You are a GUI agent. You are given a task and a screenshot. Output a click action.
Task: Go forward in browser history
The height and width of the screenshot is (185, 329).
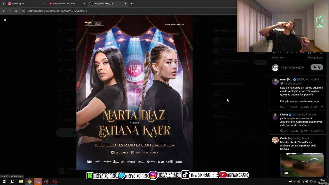[x=10, y=11]
